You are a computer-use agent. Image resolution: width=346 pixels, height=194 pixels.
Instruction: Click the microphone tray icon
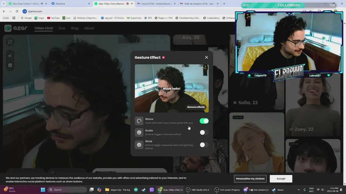pyautogui.click(x=305, y=190)
